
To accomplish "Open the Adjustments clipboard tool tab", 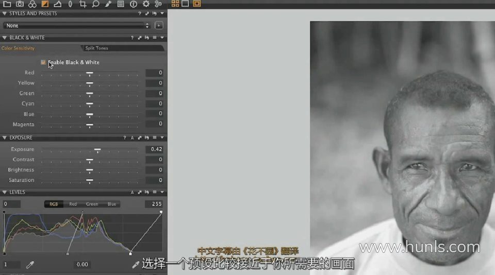I will tap(121, 4).
